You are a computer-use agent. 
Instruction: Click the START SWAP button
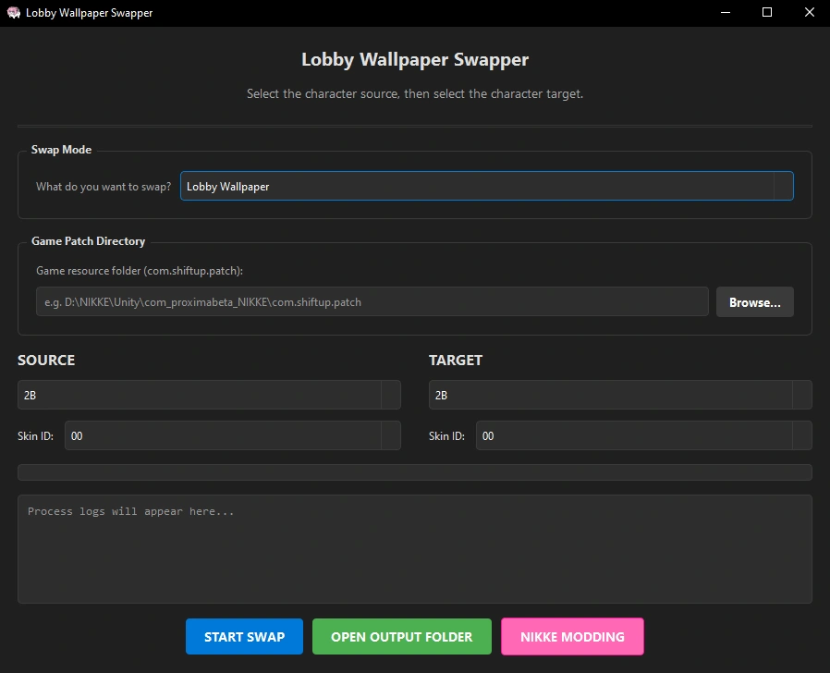[244, 636]
